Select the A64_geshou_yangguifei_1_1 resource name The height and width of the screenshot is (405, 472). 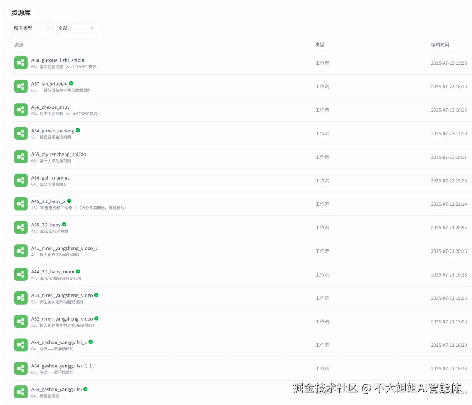click(62, 366)
